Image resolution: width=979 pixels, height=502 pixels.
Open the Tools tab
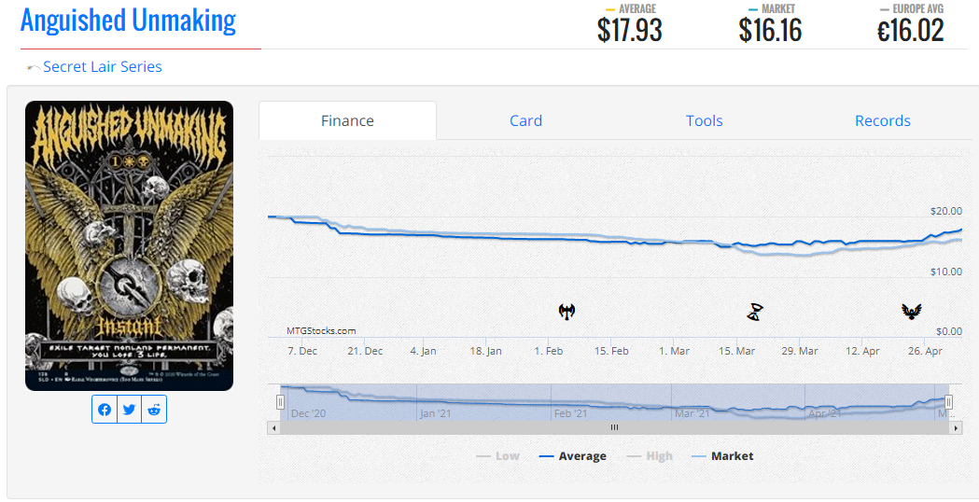(x=704, y=120)
